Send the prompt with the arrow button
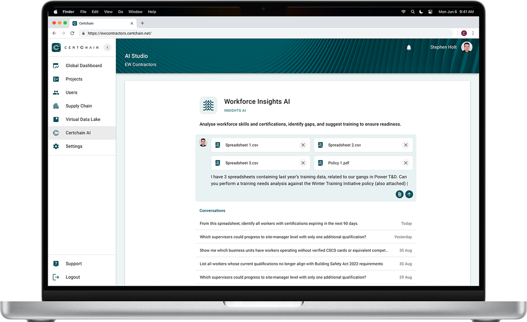 click(409, 194)
